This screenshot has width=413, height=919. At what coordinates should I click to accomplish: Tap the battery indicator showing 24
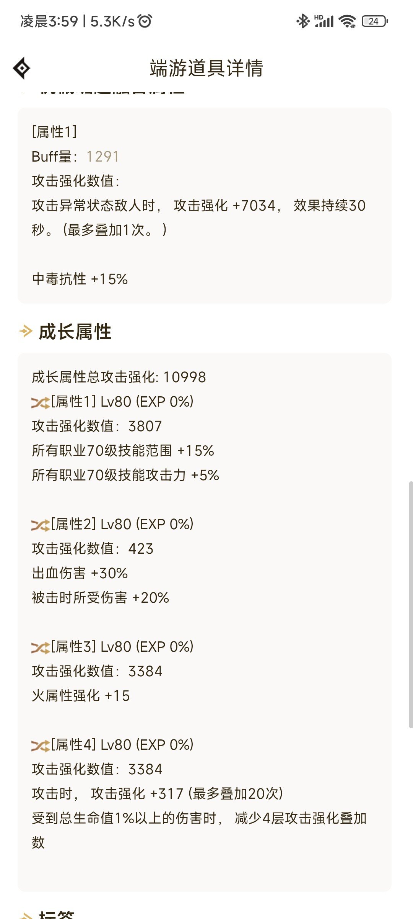point(375,21)
